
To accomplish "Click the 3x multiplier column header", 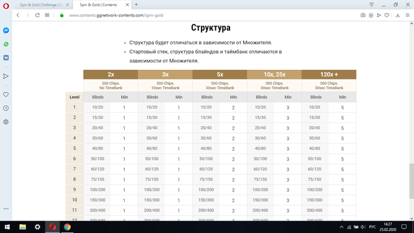I will pos(165,75).
